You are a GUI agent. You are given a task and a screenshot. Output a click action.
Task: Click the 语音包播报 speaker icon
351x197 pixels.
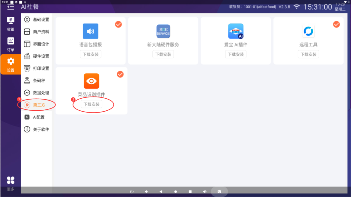(x=90, y=31)
